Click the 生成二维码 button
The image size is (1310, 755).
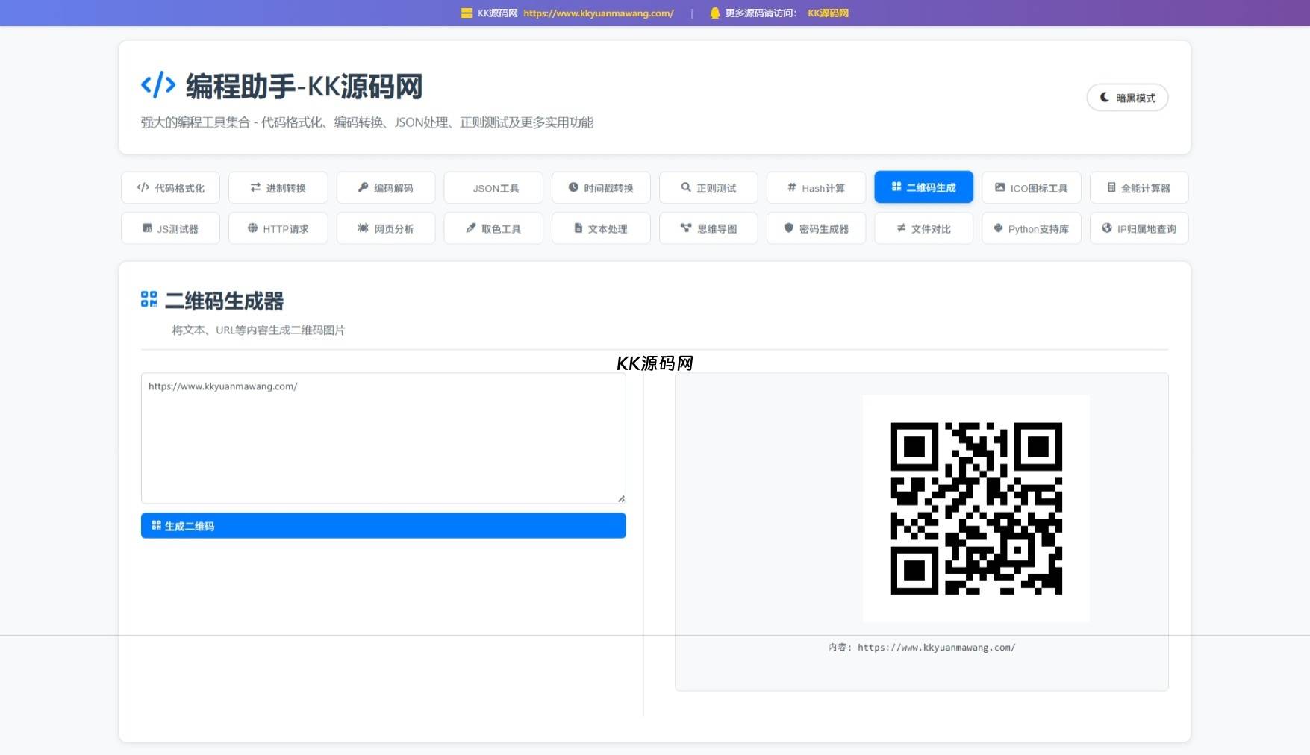pos(383,525)
